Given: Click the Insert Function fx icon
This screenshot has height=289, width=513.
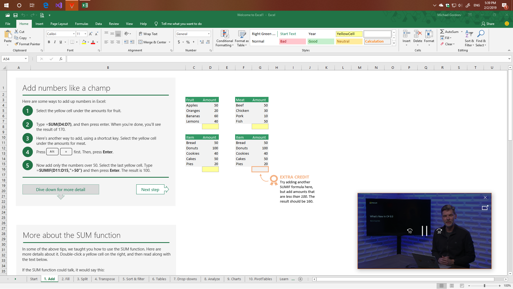Looking at the screenshot, I should coord(61,59).
